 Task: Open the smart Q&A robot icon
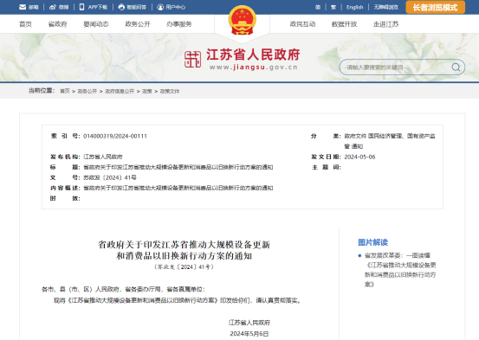point(121,7)
